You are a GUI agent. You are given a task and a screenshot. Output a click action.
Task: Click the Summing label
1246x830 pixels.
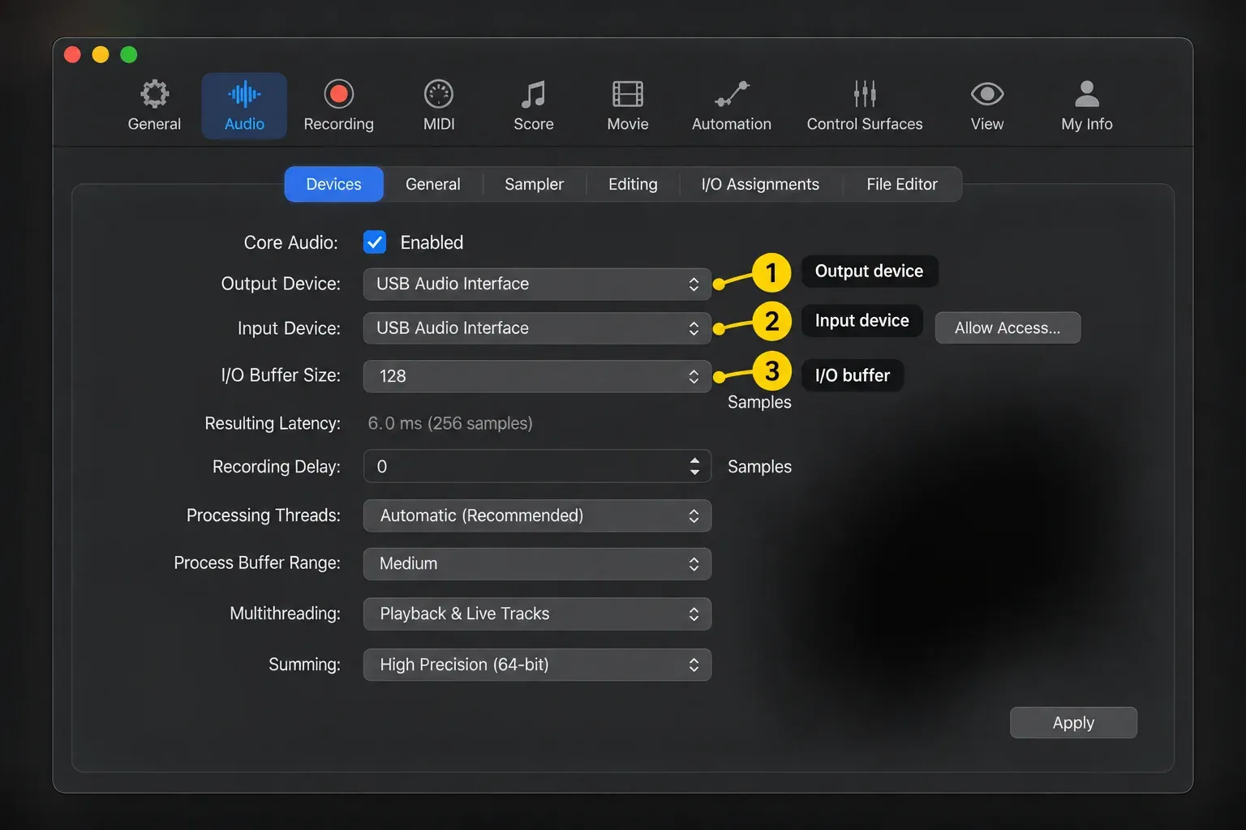pos(304,665)
